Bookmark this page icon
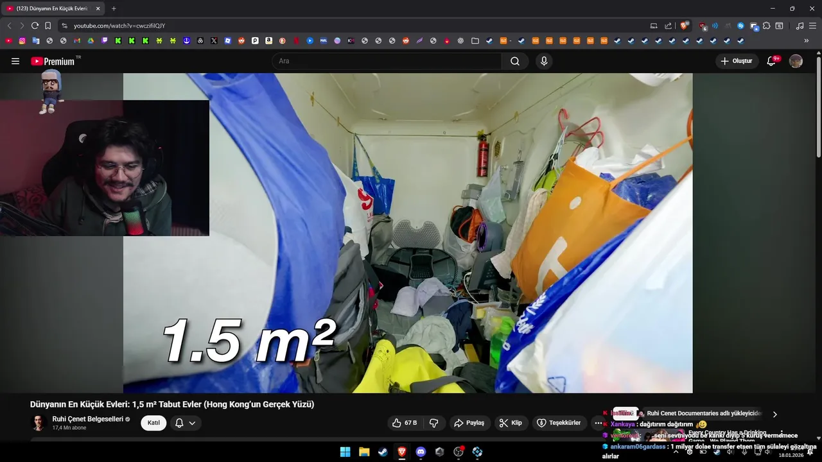Image resolution: width=822 pixels, height=462 pixels. pyautogui.click(x=48, y=26)
